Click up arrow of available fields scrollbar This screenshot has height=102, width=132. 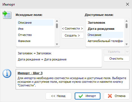pyautogui.click(x=126, y=21)
